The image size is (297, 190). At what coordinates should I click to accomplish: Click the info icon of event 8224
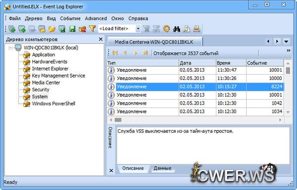(111, 87)
